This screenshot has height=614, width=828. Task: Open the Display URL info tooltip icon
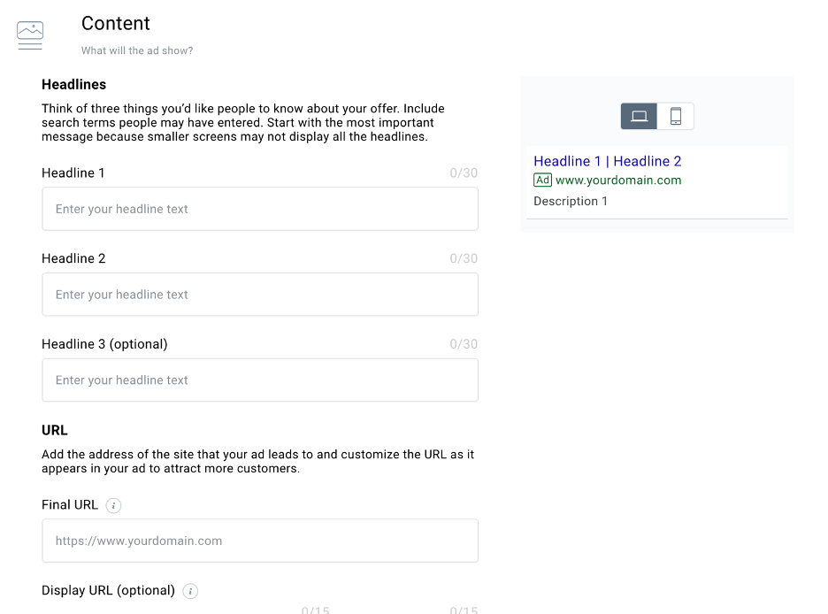click(x=190, y=591)
